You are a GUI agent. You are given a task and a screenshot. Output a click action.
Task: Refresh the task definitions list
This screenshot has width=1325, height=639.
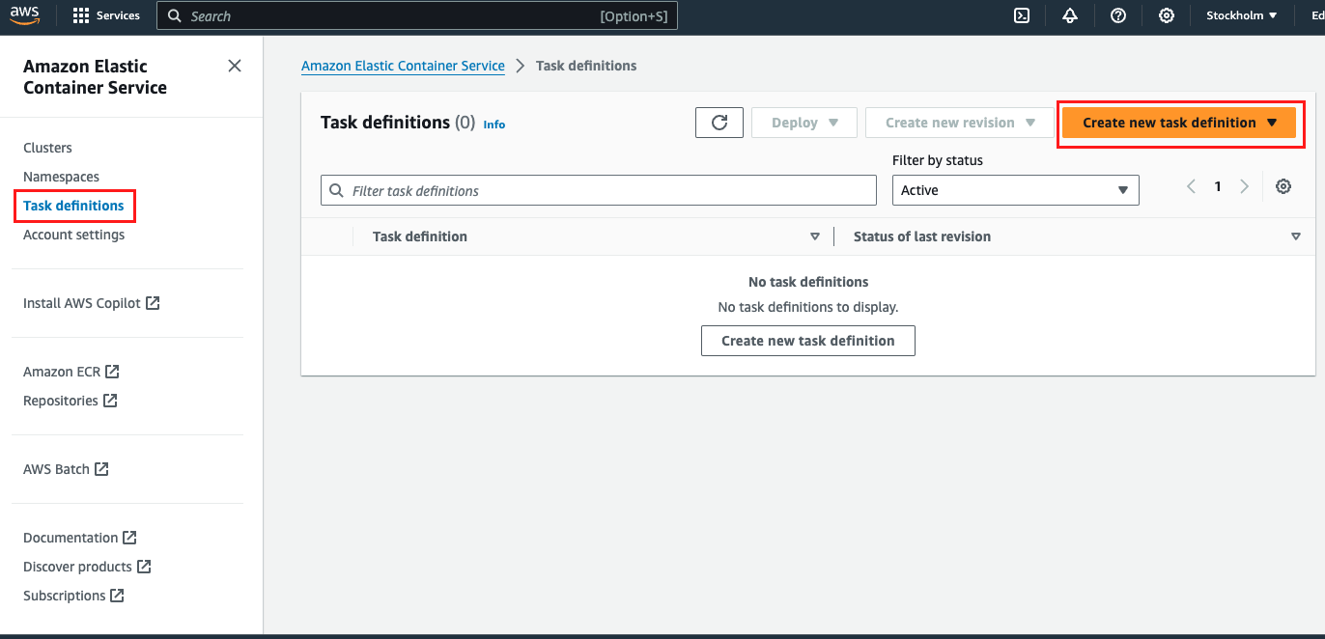tap(719, 123)
